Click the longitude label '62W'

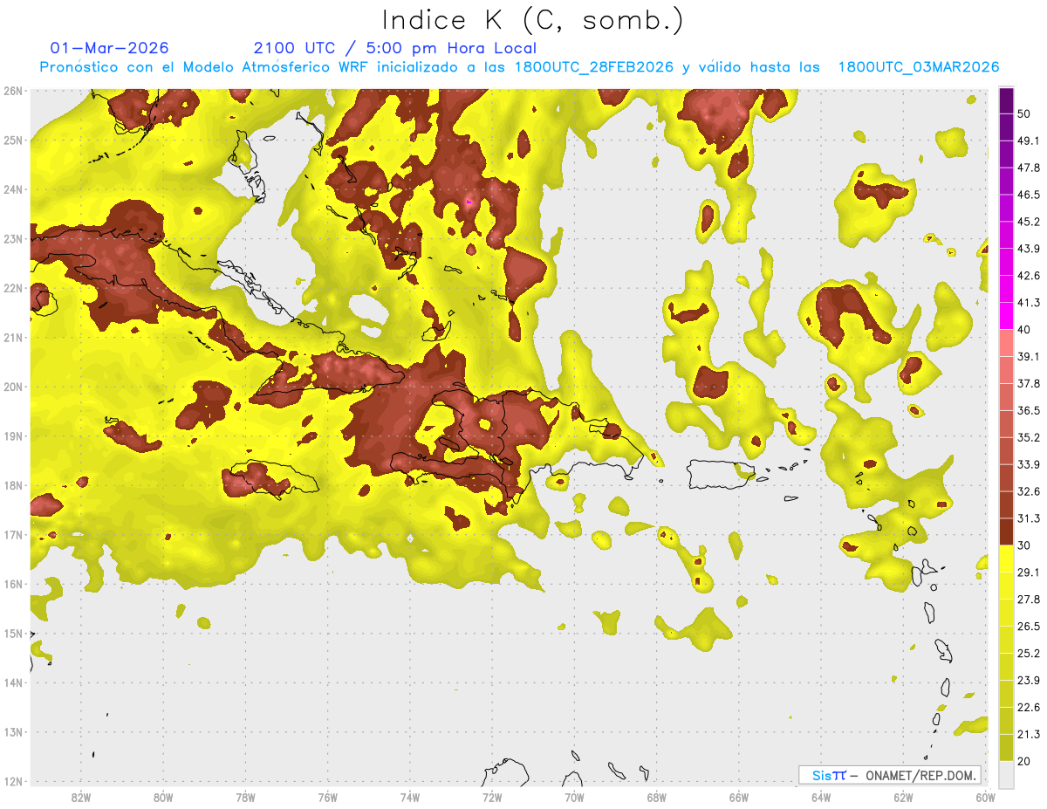pyautogui.click(x=903, y=798)
